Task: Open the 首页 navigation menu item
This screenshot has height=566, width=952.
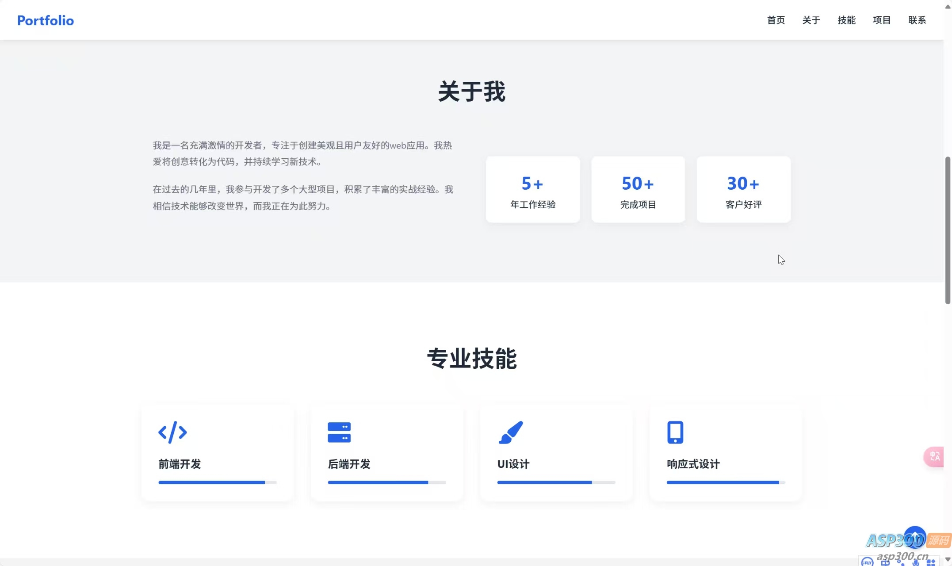Action: (776, 20)
